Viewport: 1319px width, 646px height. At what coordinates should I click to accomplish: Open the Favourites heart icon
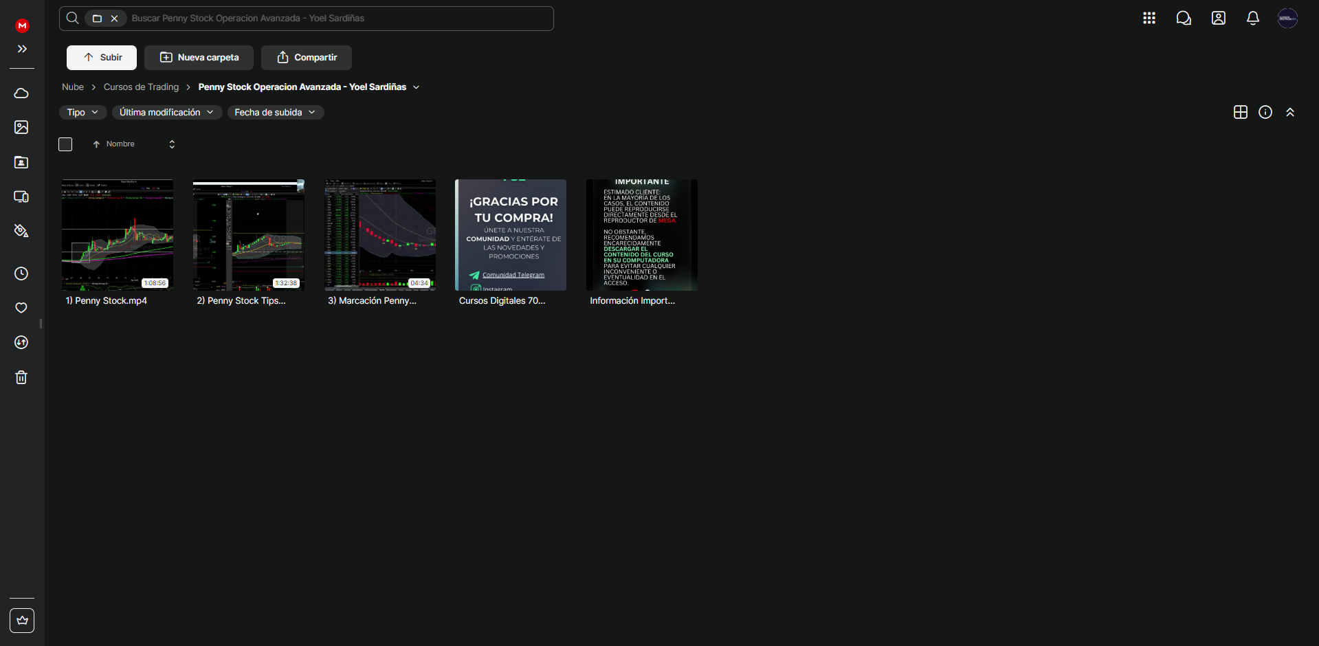[x=21, y=308]
